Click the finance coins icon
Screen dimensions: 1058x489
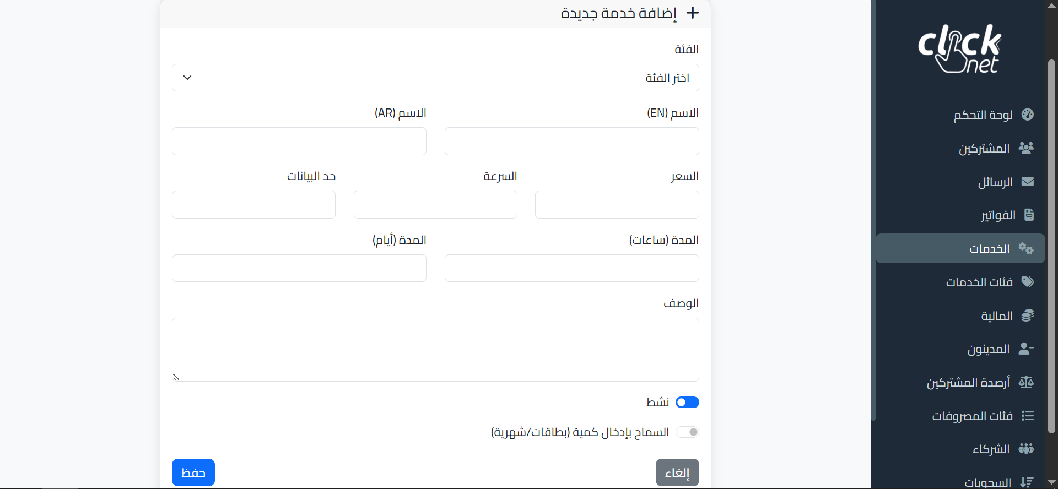point(1027,316)
